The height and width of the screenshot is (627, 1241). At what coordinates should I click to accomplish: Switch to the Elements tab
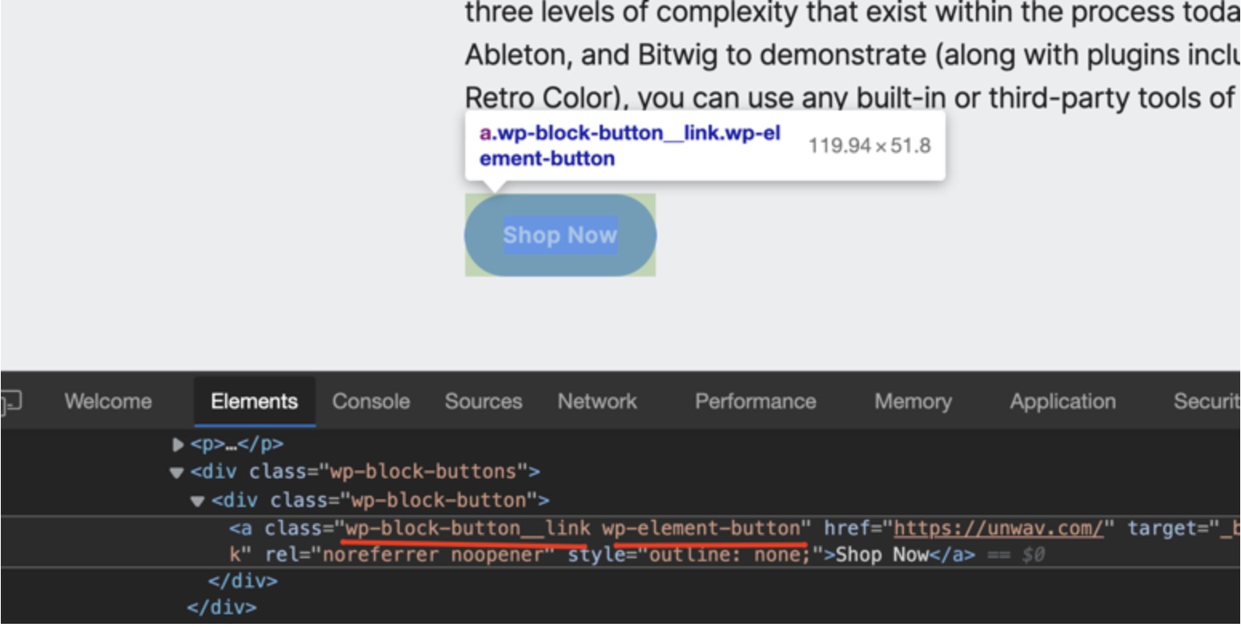(254, 401)
